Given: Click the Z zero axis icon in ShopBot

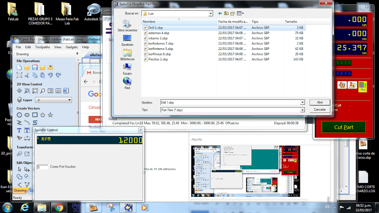Looking at the screenshot, I should coord(352,85).
